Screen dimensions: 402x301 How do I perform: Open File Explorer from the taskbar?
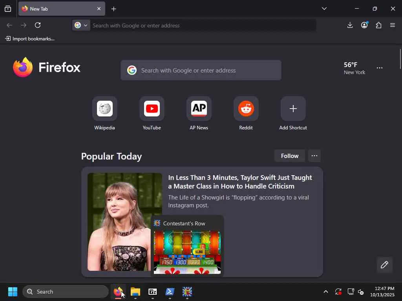pos(135,292)
